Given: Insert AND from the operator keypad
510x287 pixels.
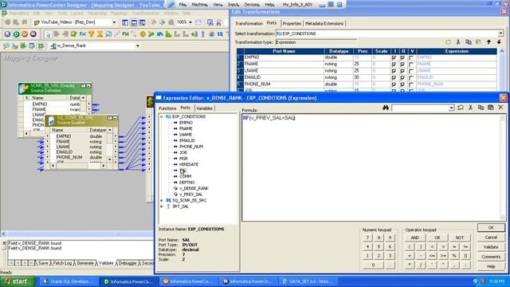Looking at the screenshot, I should click(x=414, y=238).
